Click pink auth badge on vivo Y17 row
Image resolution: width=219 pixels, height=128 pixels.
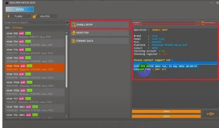21,99
